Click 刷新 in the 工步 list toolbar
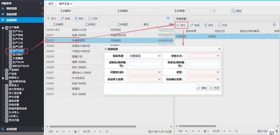Viewport: 280px width, 135px height. pos(93,18)
